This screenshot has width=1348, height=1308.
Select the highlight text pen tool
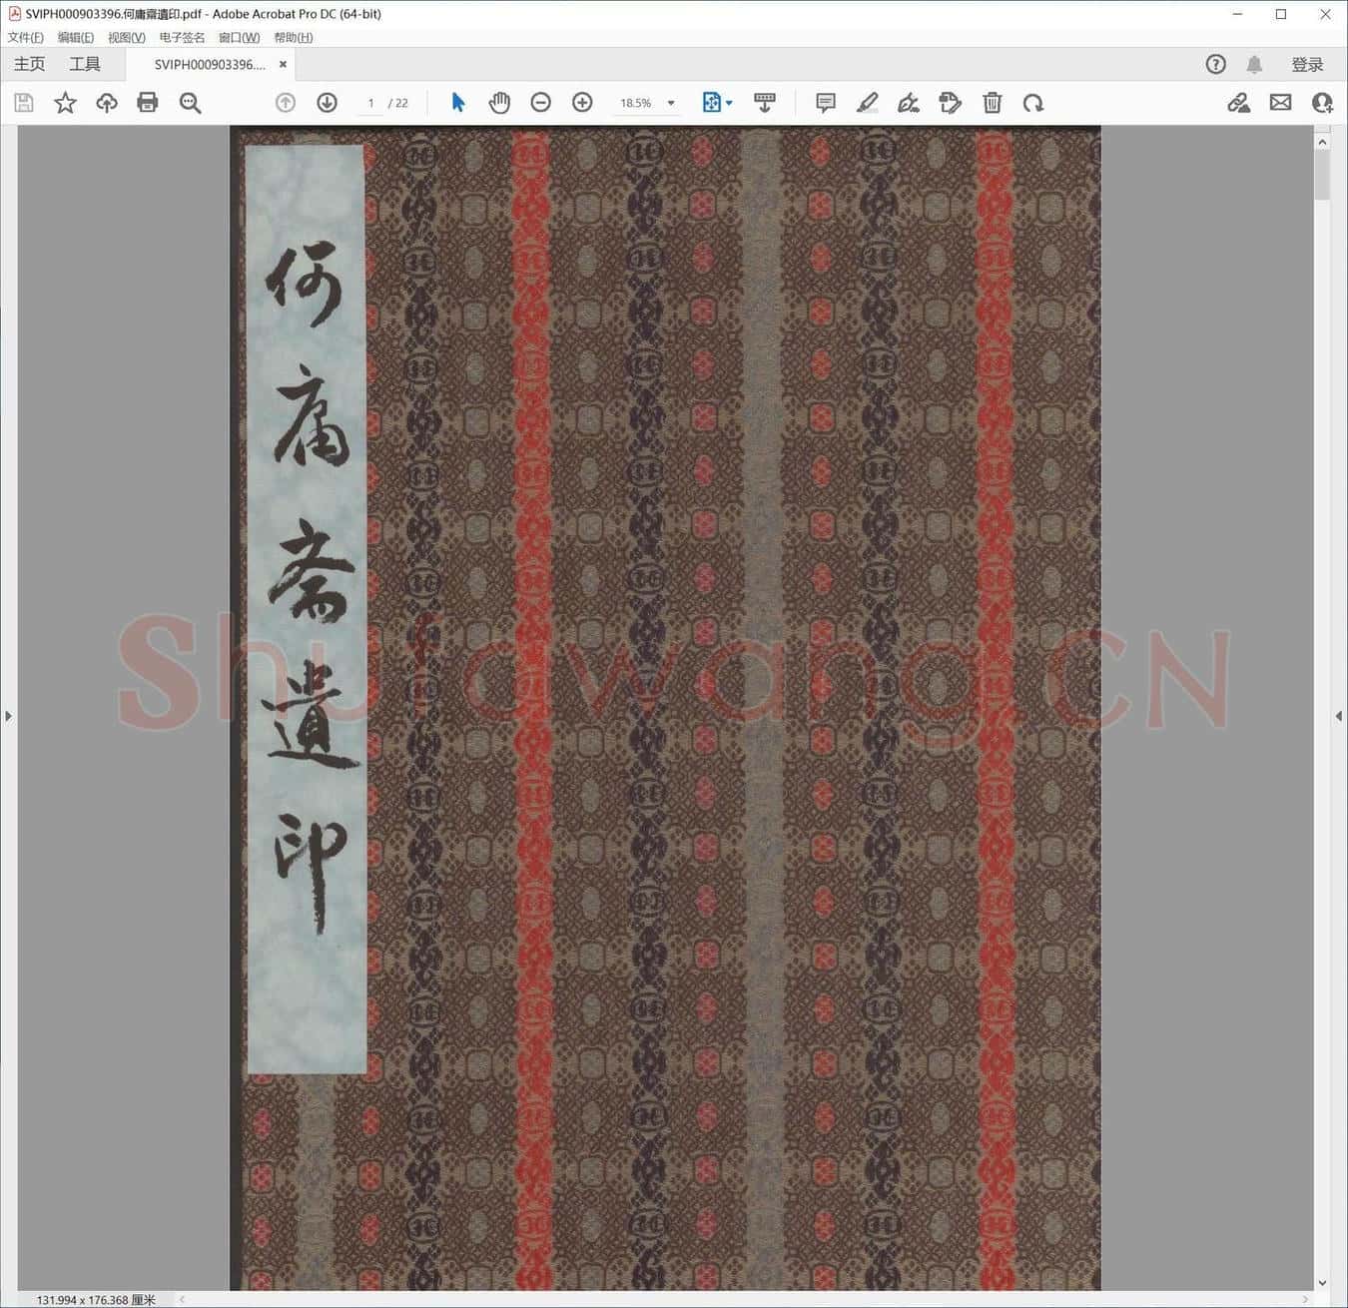coord(868,103)
